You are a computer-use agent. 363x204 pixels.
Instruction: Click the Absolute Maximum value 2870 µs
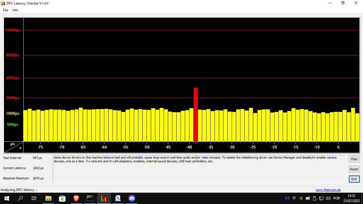pyautogui.click(x=38, y=178)
